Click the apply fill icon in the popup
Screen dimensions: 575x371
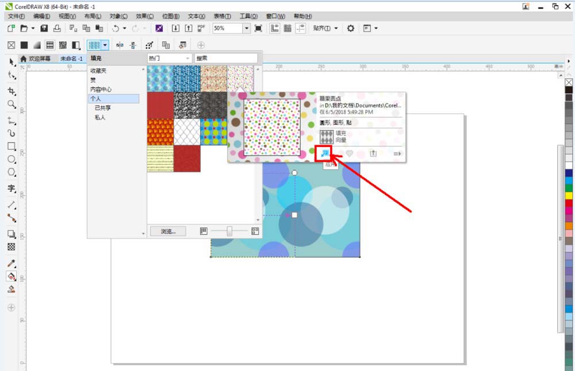click(x=324, y=153)
